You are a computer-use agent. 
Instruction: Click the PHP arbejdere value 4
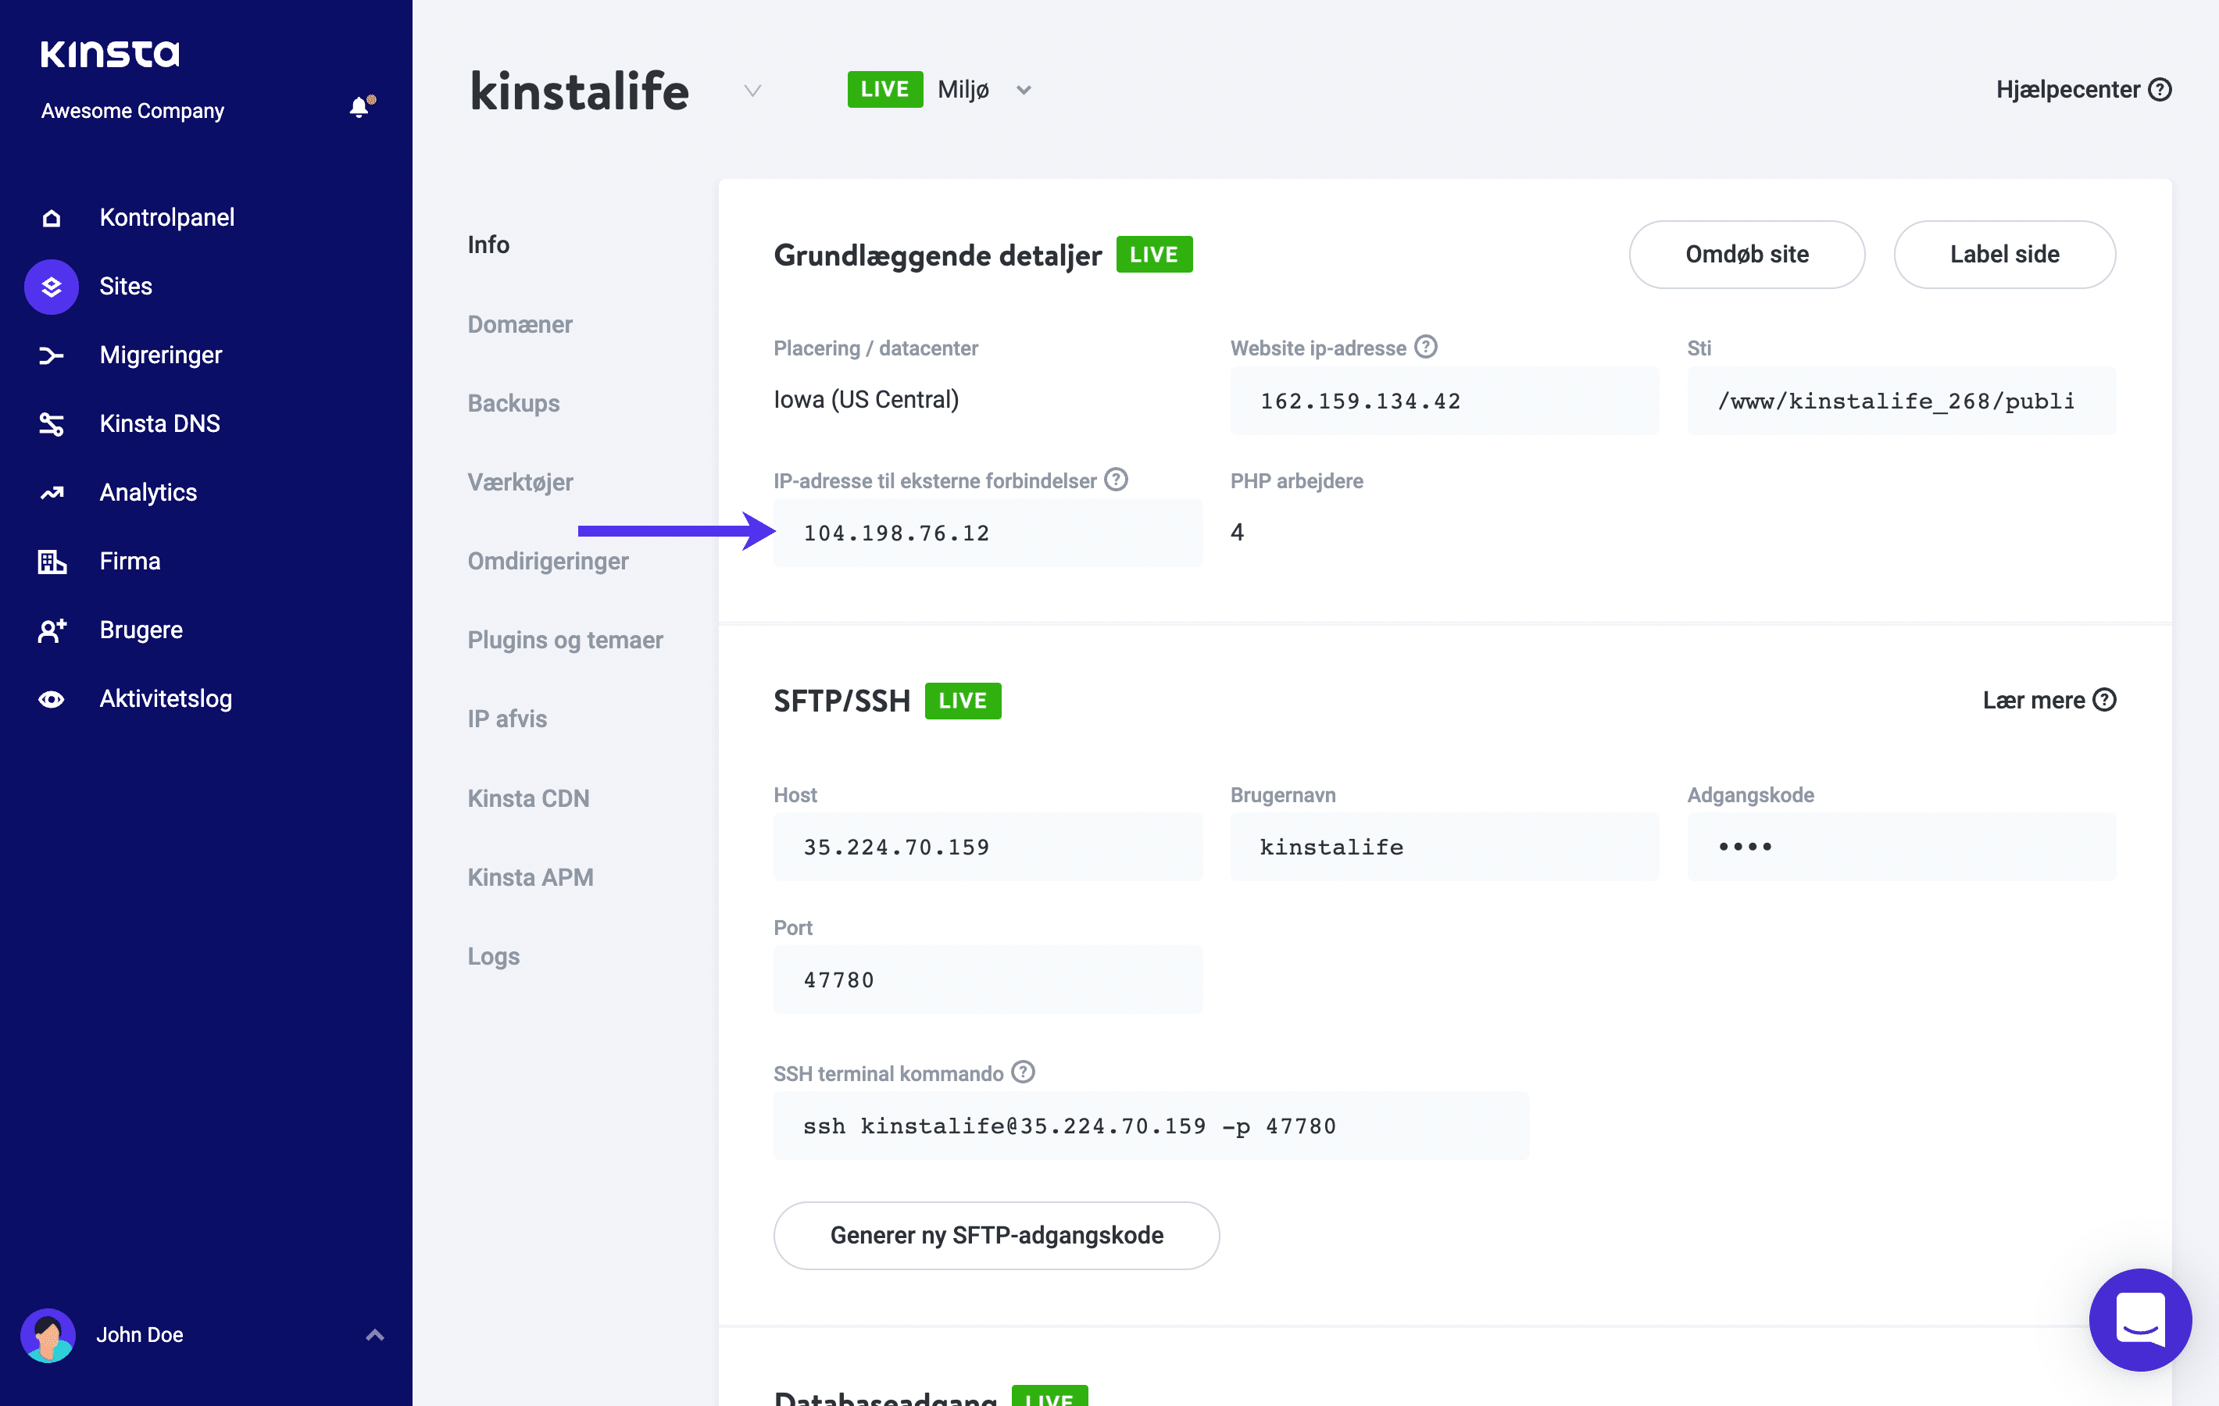coord(1237,533)
